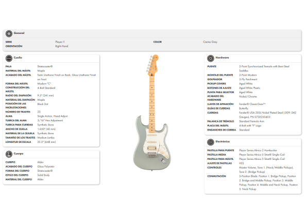This screenshot has height=223, width=304.
Task: Click the "Player II" series value
Action: tap(60, 42)
